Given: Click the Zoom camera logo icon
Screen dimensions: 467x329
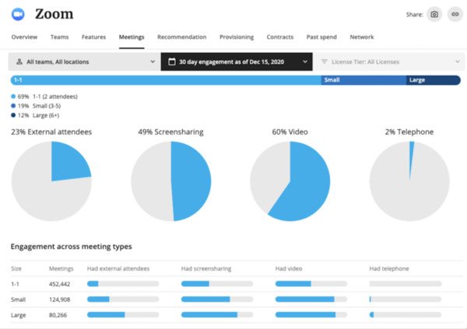Looking at the screenshot, I should (x=18, y=14).
